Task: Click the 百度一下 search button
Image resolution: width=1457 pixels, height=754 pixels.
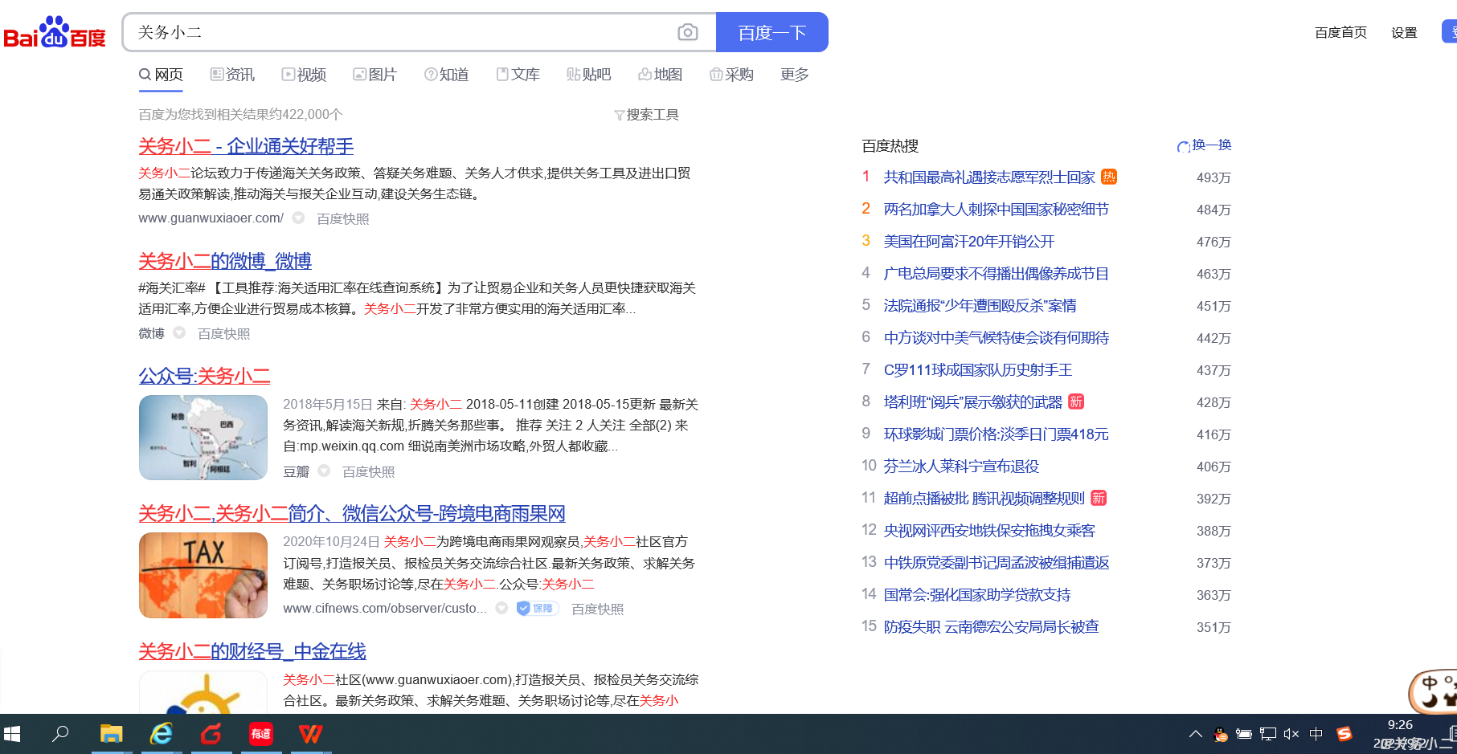Action: click(771, 32)
